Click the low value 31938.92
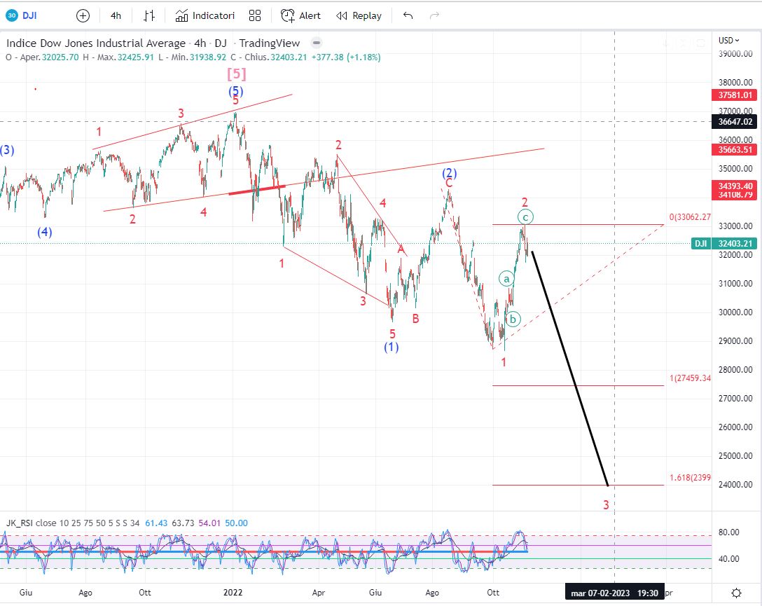Image resolution: width=762 pixels, height=606 pixels. coord(207,57)
